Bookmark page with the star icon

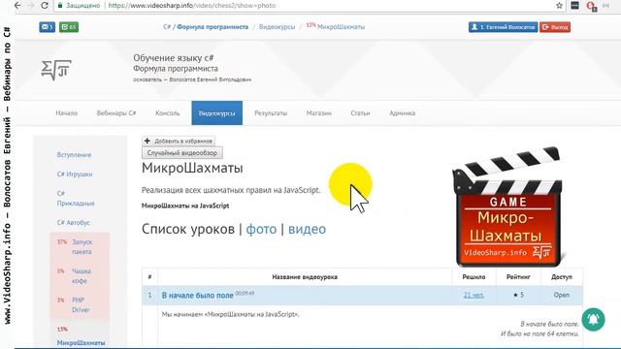click(x=559, y=6)
